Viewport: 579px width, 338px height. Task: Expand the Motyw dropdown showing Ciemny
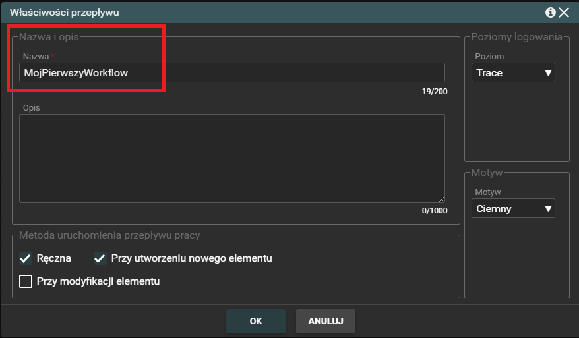coord(514,209)
